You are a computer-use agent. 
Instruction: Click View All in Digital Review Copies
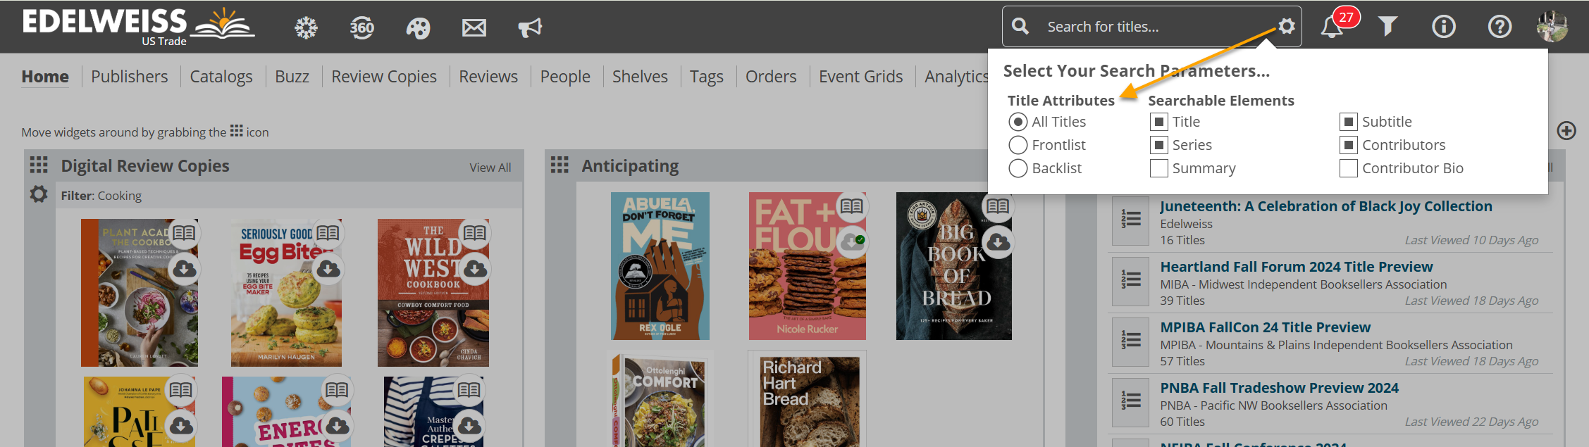[490, 168]
